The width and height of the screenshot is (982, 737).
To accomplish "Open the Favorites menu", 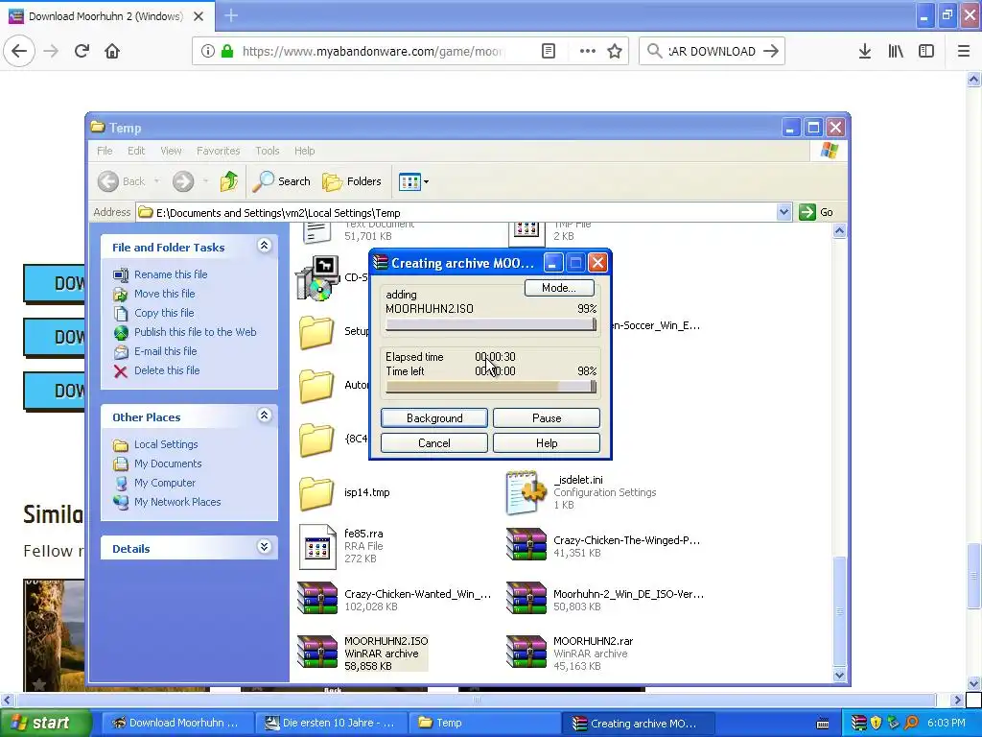I will coord(218,151).
